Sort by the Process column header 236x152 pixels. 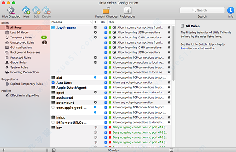coord(72,22)
